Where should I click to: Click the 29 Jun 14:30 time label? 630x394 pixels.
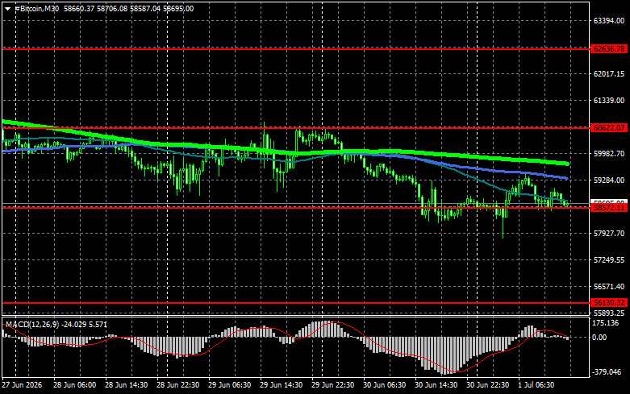[x=281, y=385]
